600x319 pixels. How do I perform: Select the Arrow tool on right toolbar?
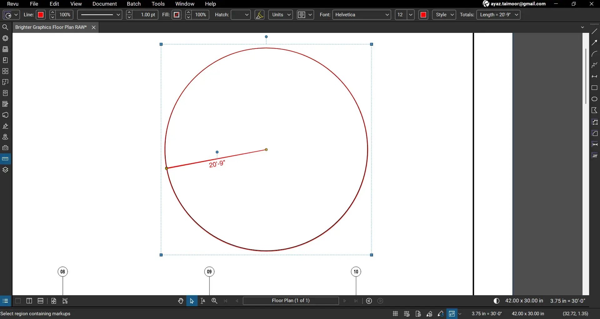click(595, 42)
